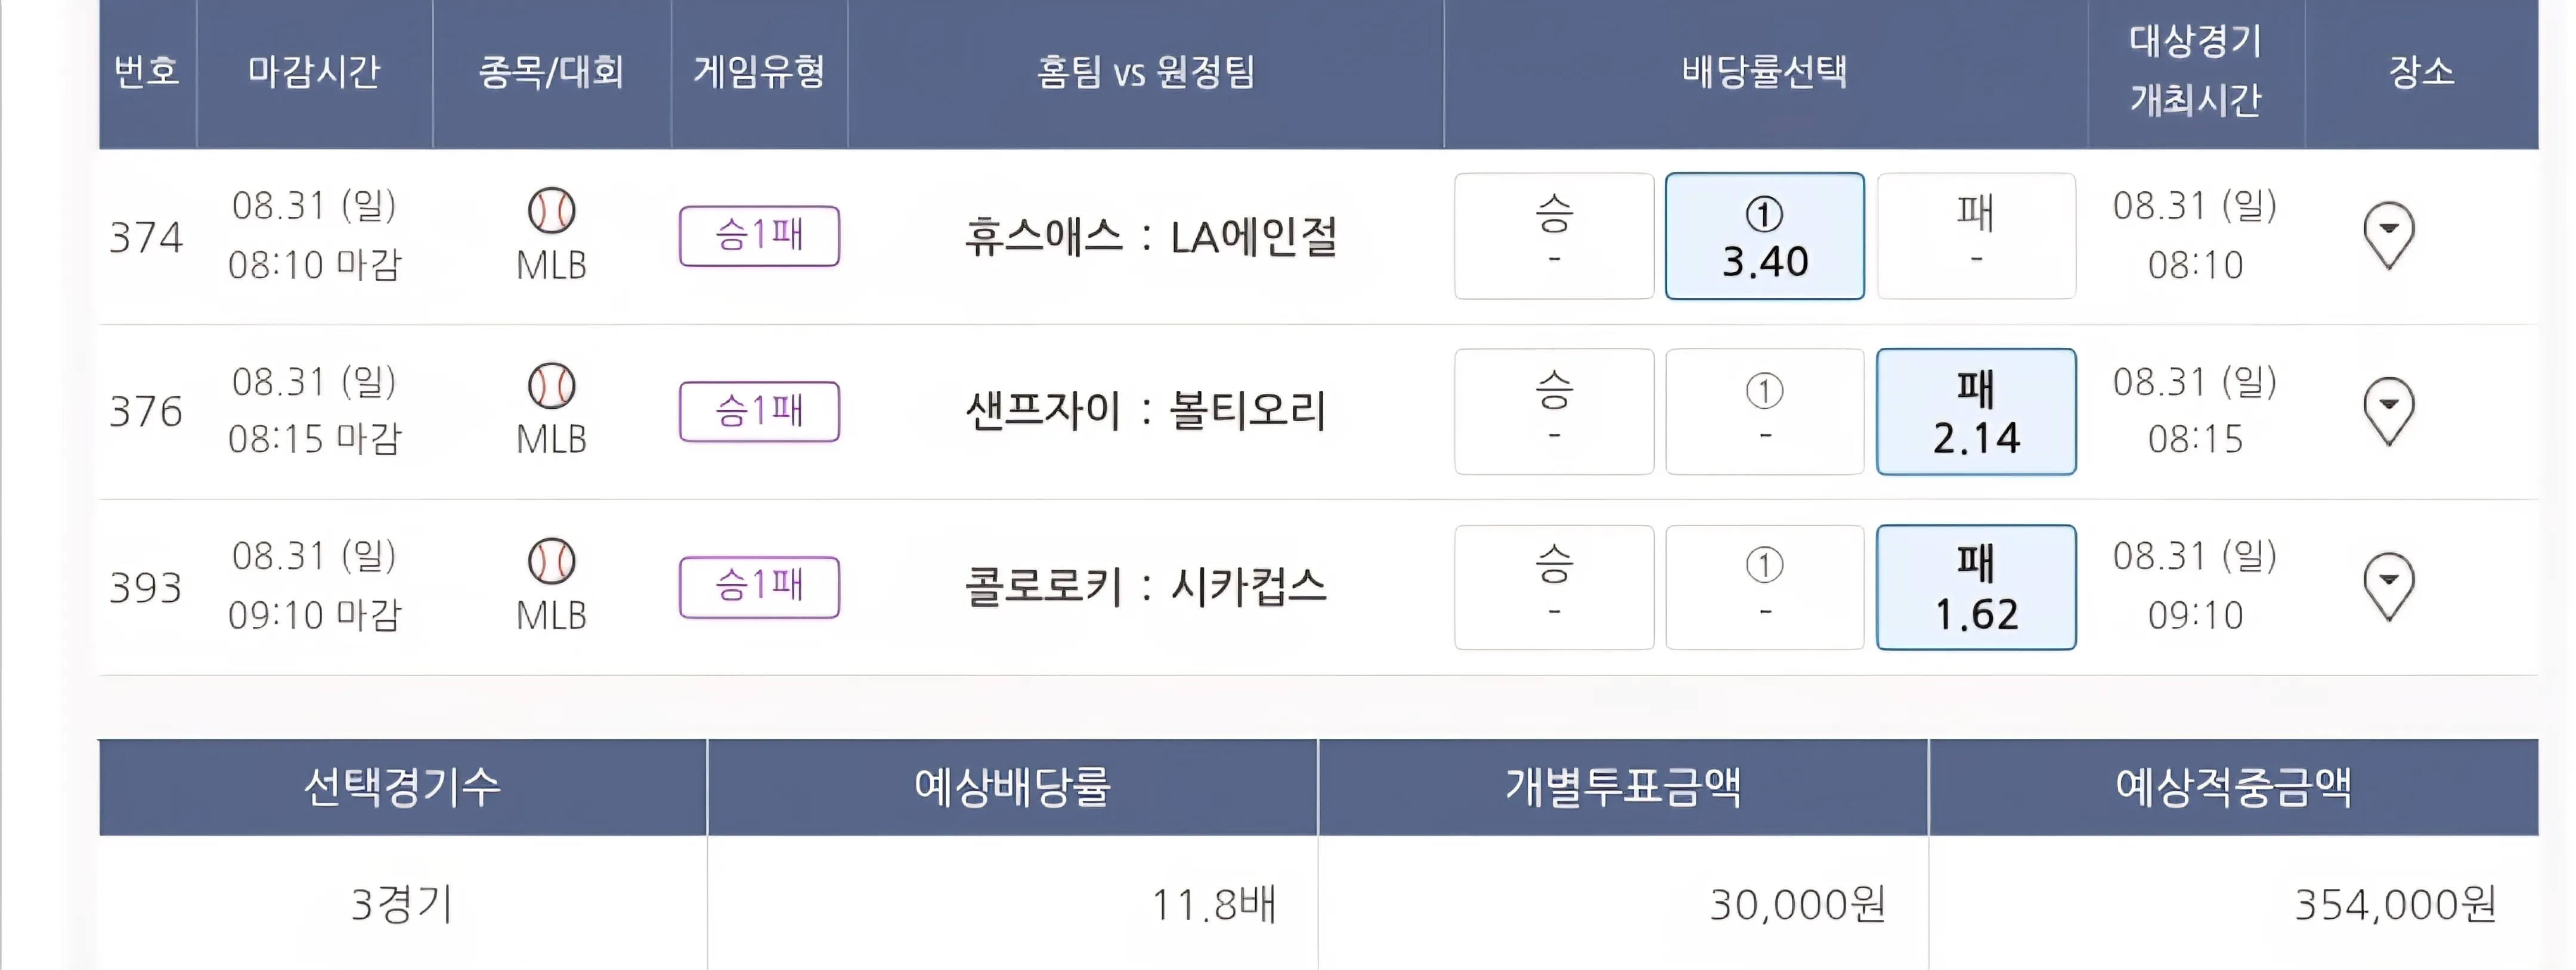The width and height of the screenshot is (2576, 970).
Task: Select 승 option for 콜로로키 vs 시카컵스
Action: point(1553,587)
